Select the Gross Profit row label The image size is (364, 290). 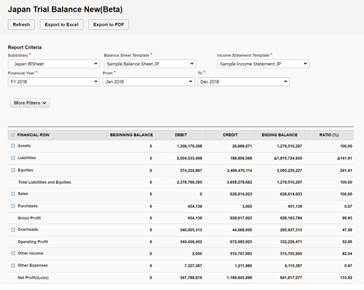point(29,218)
